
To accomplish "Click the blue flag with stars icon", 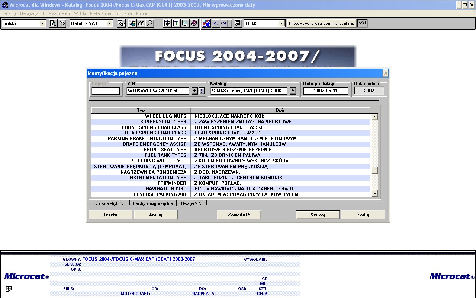I will click(x=207, y=23).
